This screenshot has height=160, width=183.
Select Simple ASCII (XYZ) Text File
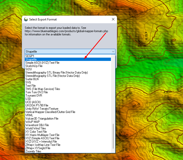[x=68, y=63]
